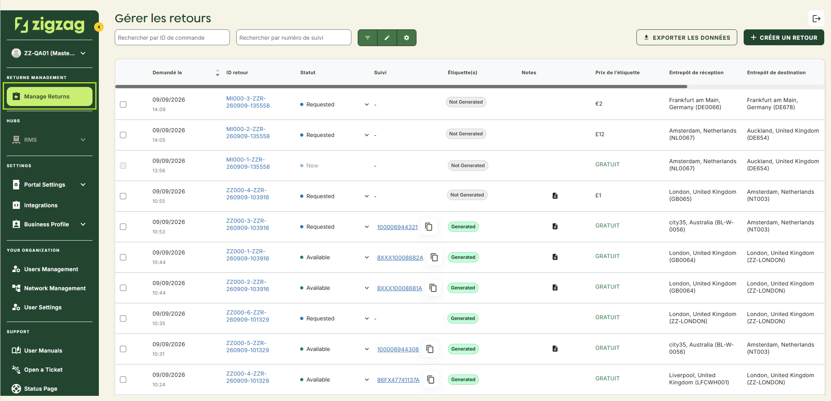Tick checkbox for ZZ000-4-ZZR-260909-103916 row
The image size is (831, 401).
click(x=123, y=196)
